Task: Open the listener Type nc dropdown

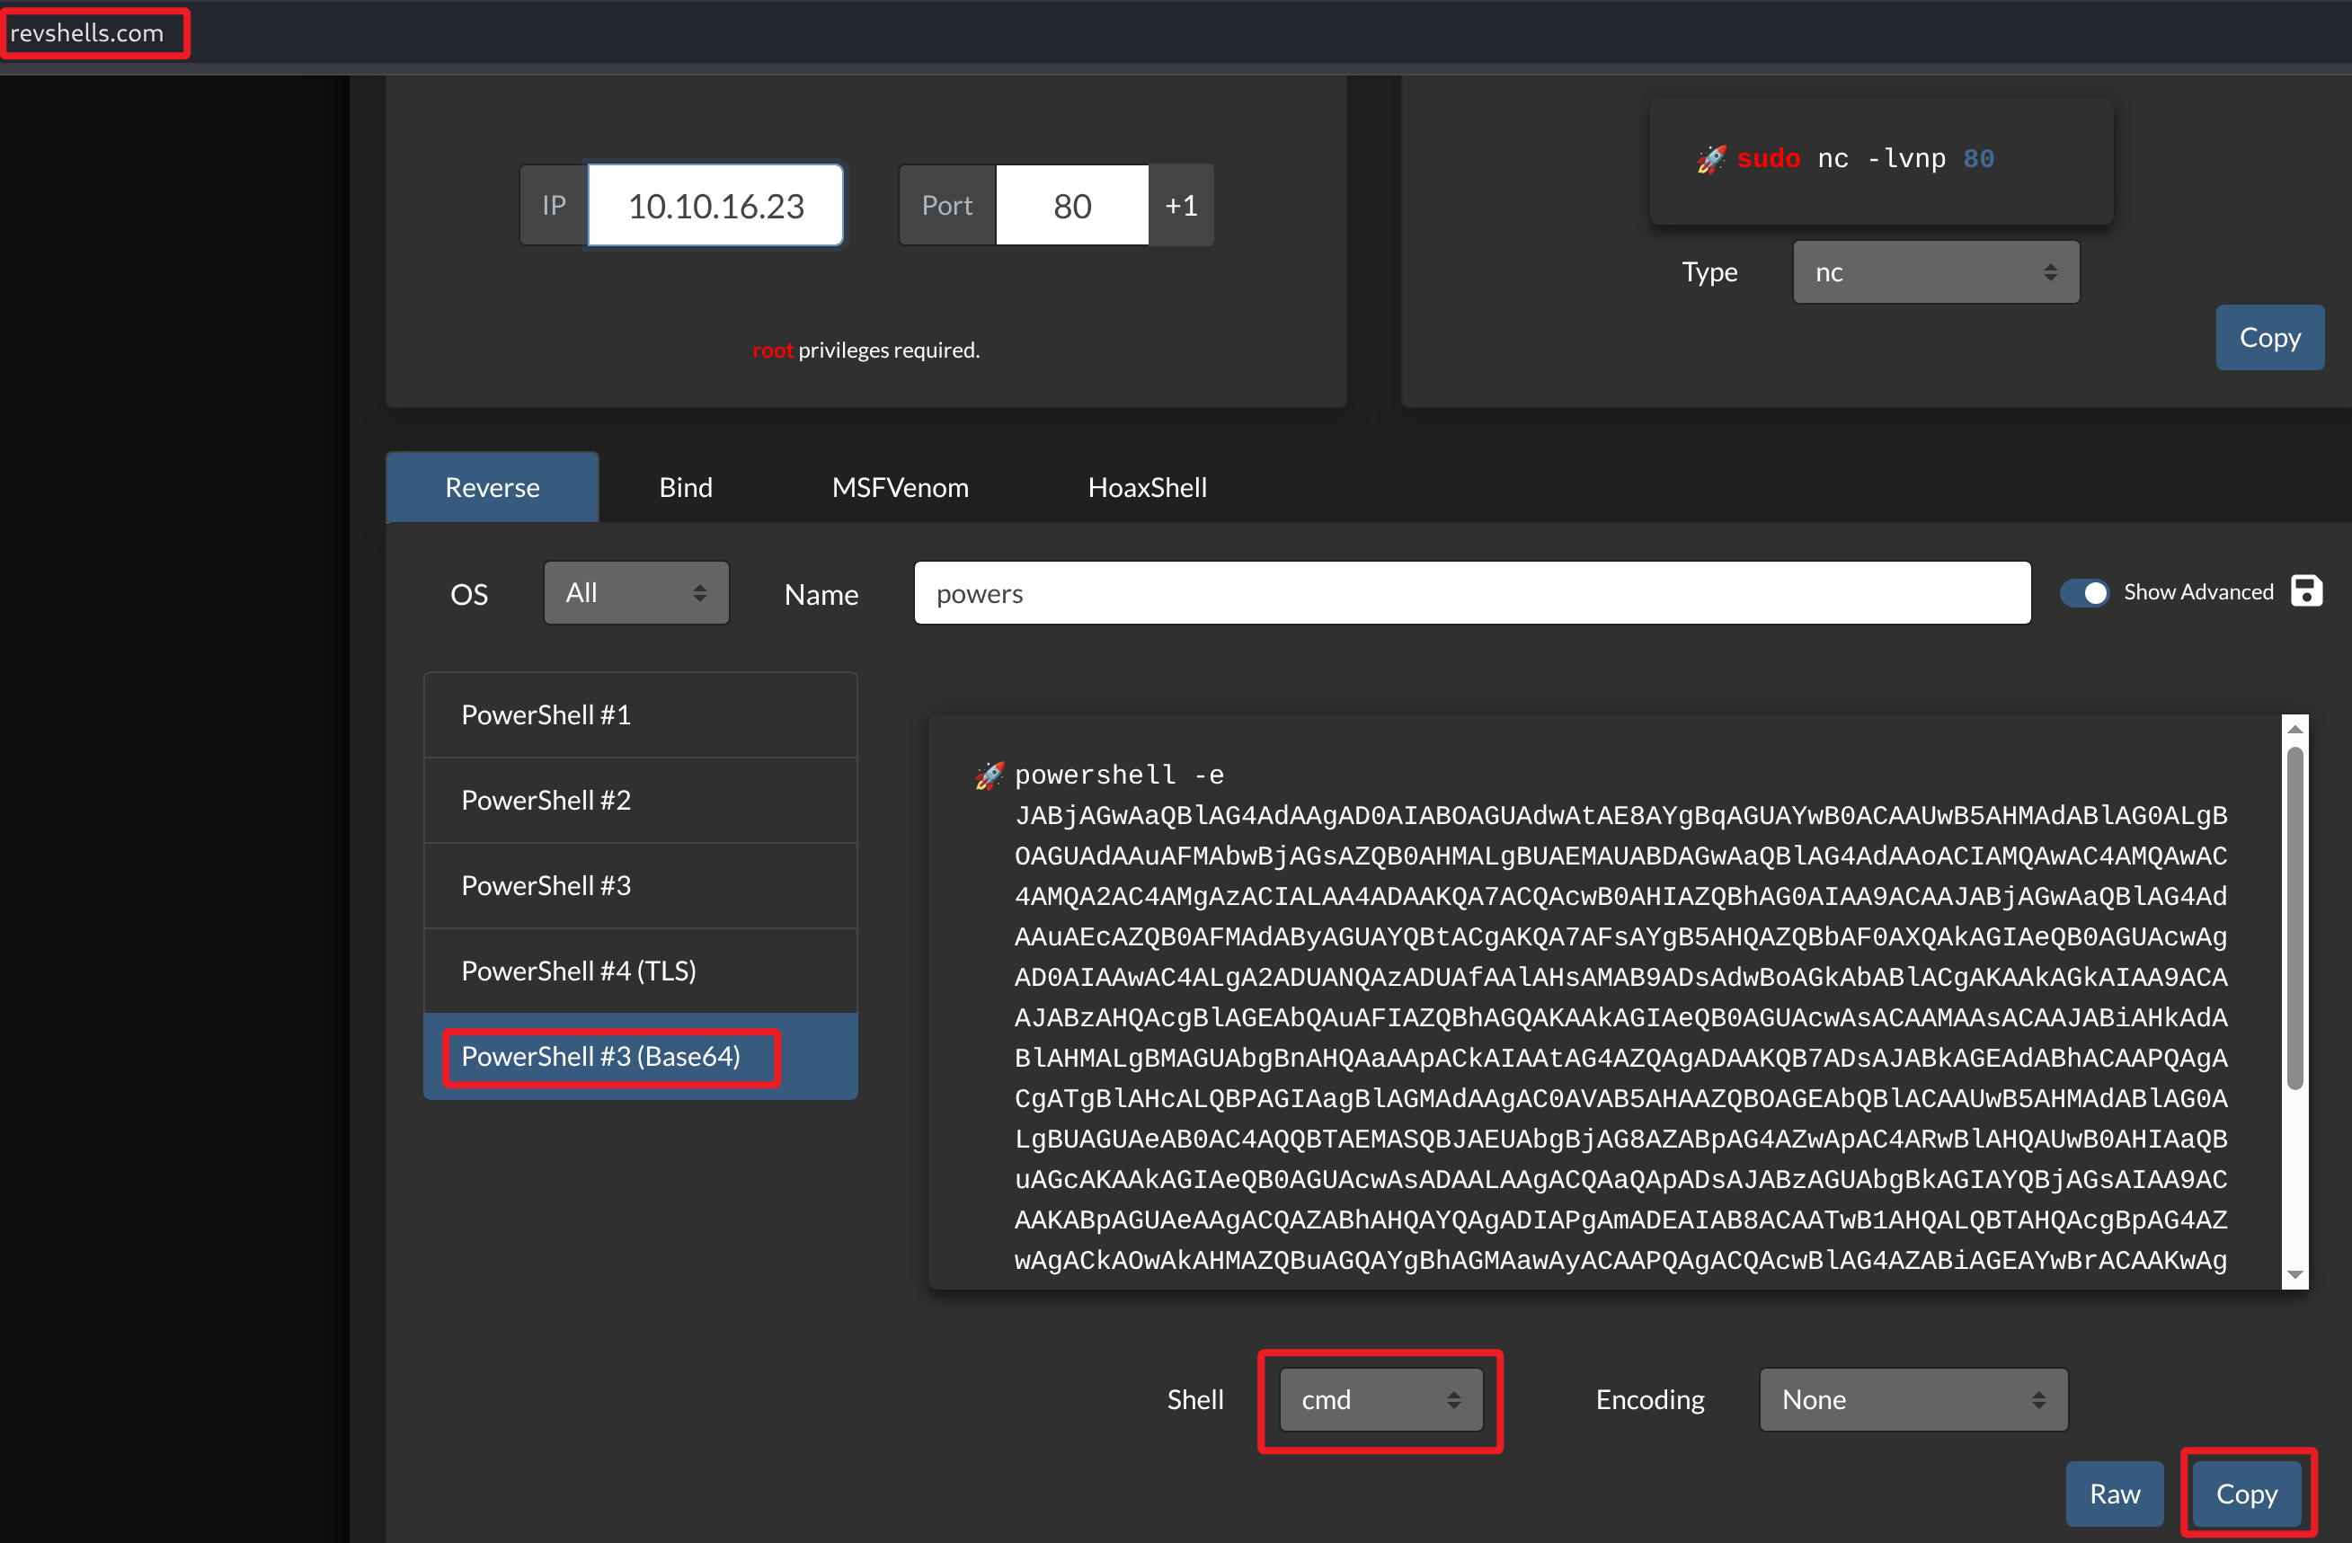Action: tap(1935, 271)
